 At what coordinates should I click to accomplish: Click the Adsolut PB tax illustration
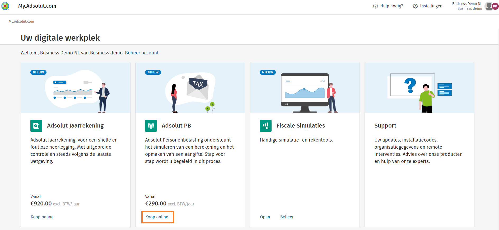(x=190, y=88)
